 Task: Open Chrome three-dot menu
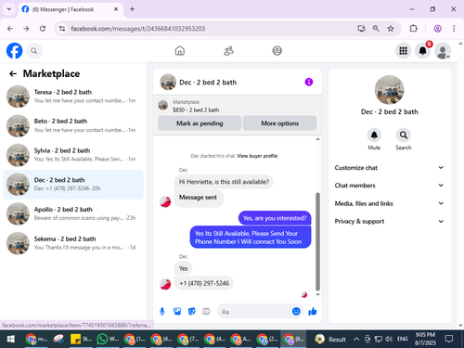tap(454, 29)
